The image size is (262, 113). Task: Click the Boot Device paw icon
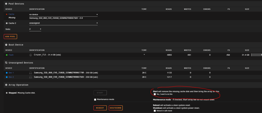[x=6, y=45]
